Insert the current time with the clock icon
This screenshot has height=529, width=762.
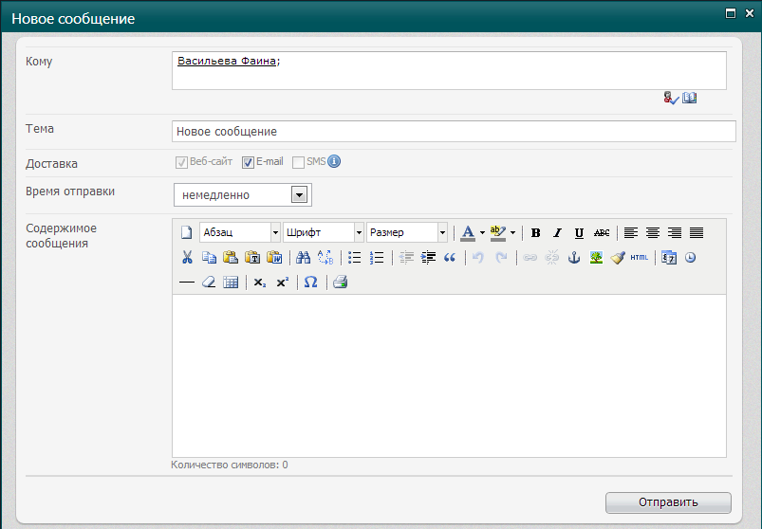tap(691, 257)
